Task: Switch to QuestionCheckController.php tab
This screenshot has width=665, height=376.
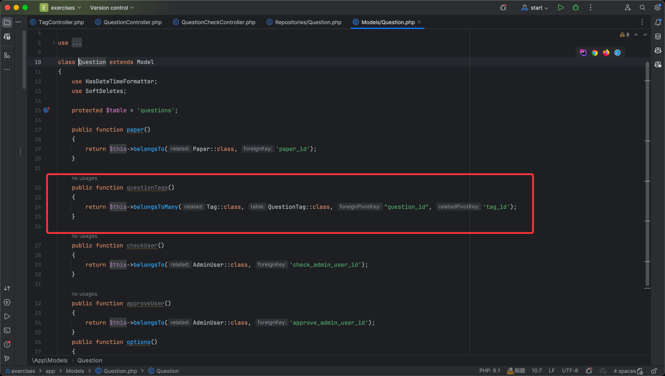Action: 215,22
